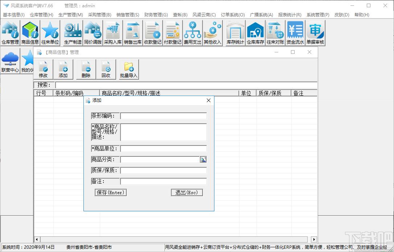
Task: Open 费用支出 toolbar icon
Action: pyautogui.click(x=193, y=33)
